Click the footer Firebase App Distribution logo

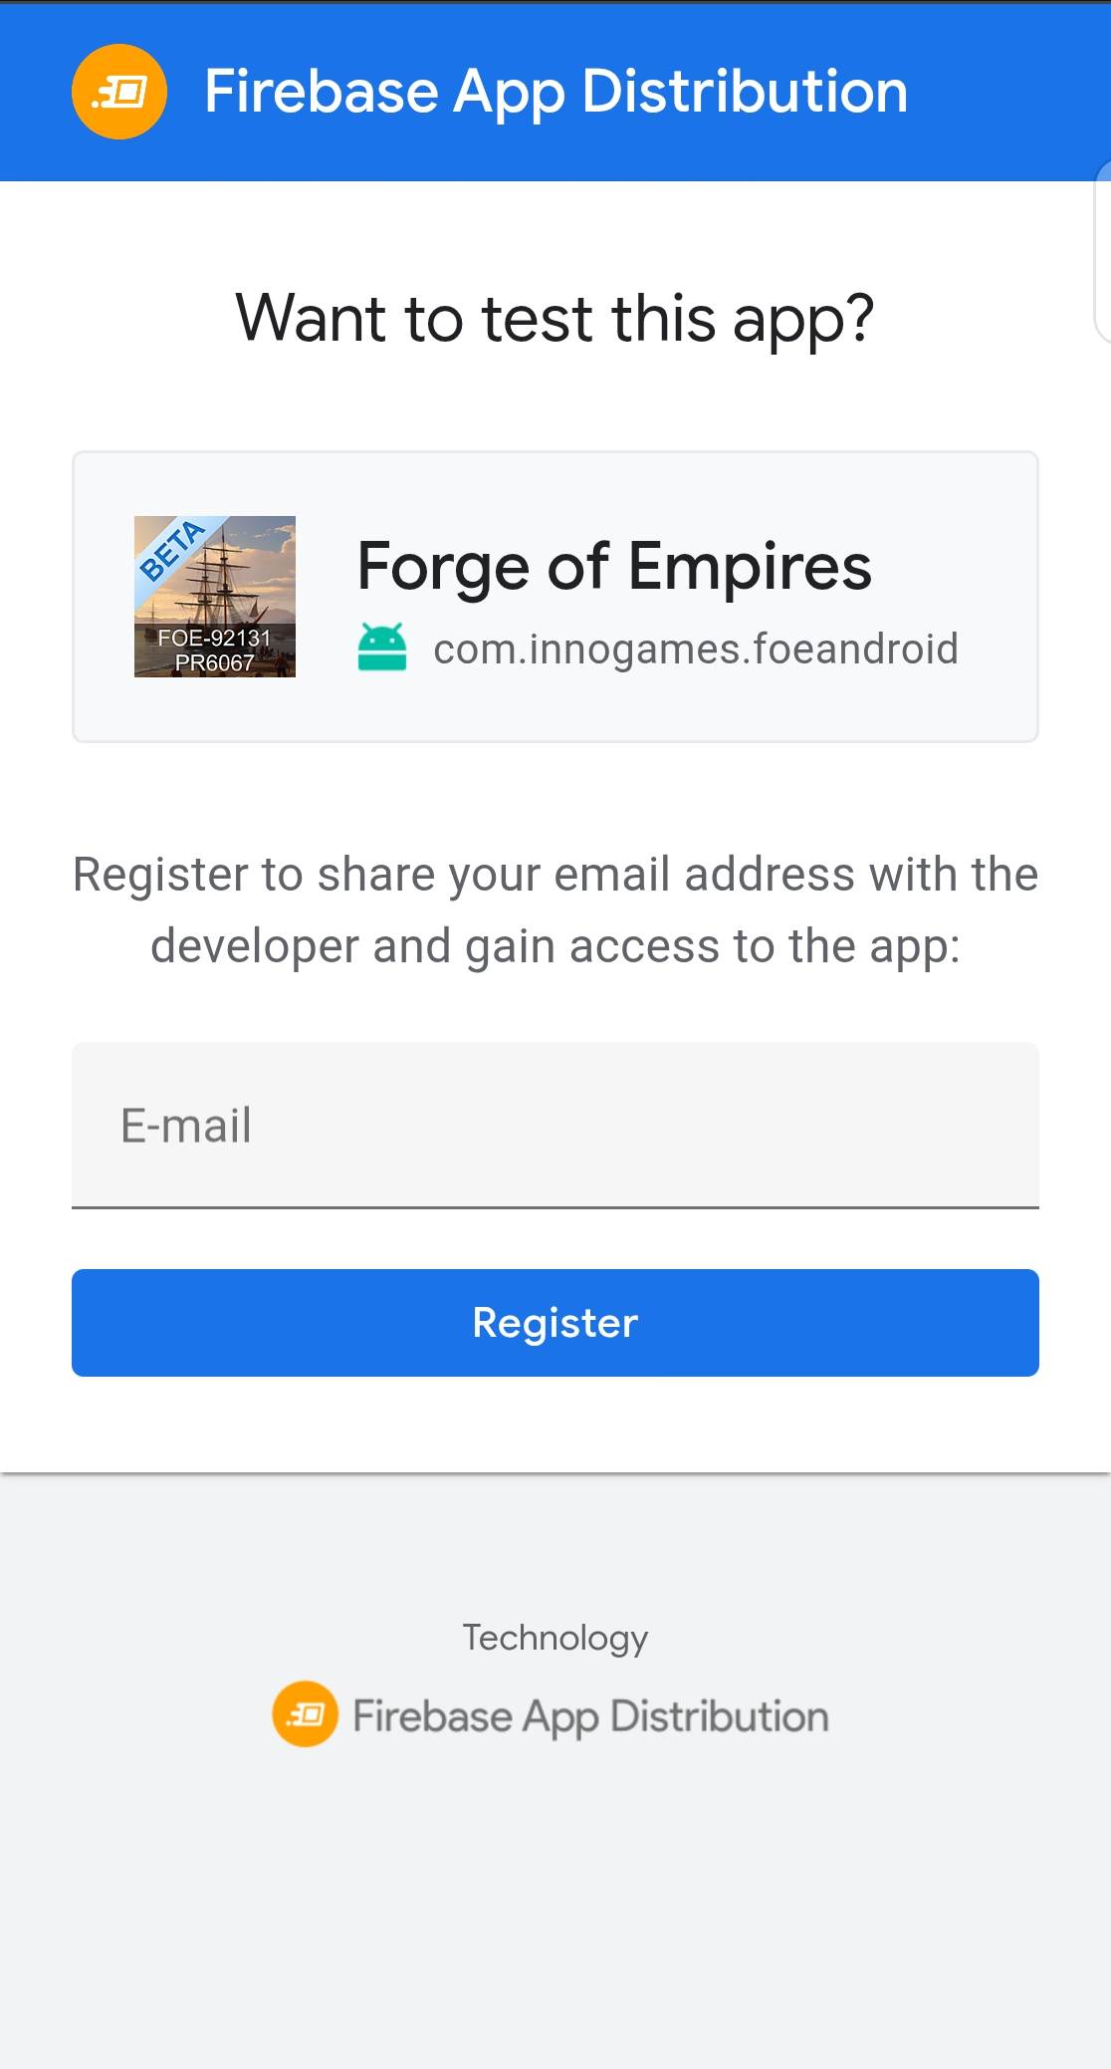(305, 1714)
